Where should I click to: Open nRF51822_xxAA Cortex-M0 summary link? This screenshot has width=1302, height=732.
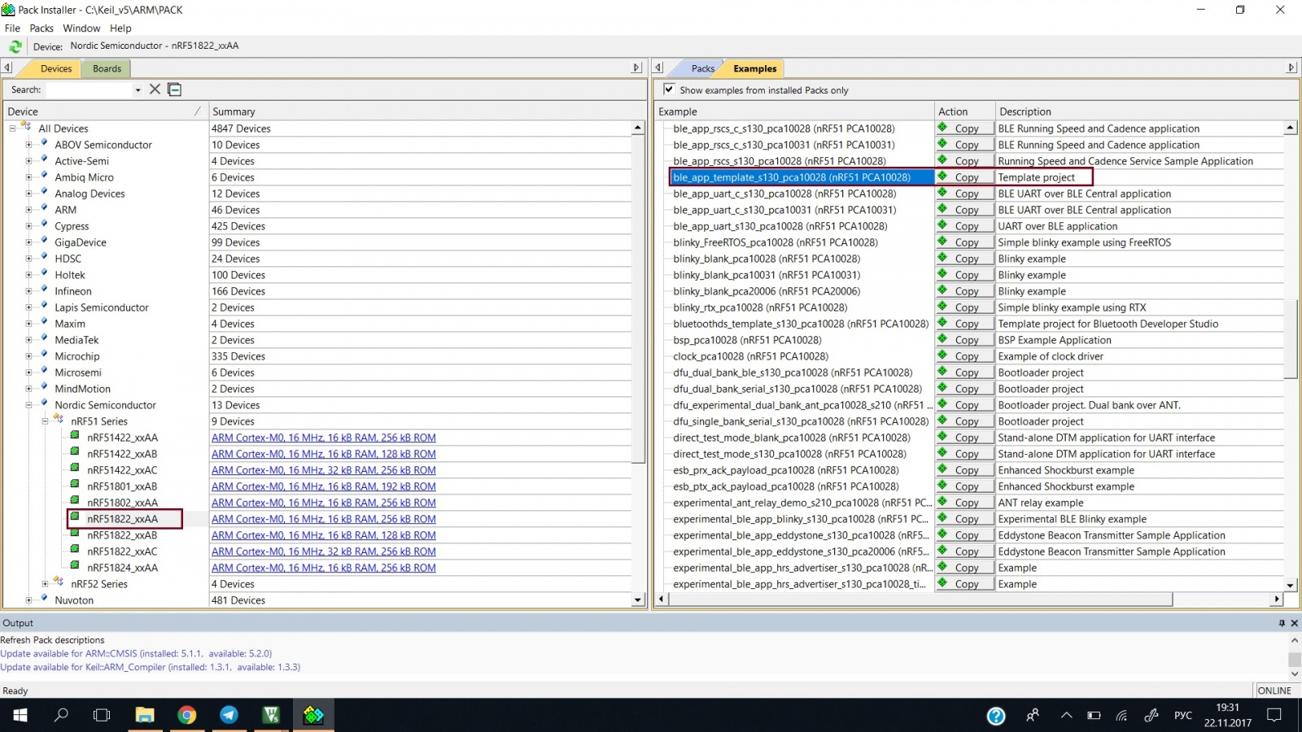[324, 519]
